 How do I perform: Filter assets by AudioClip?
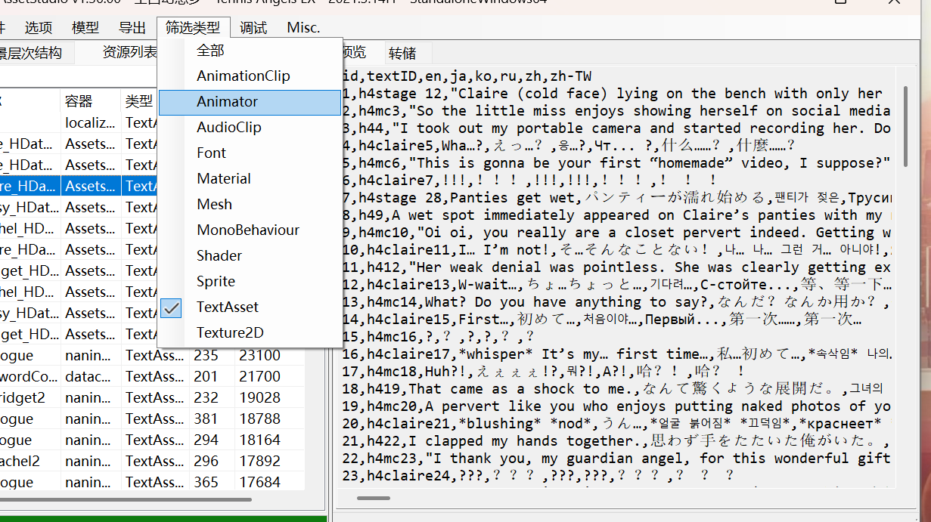click(x=250, y=128)
